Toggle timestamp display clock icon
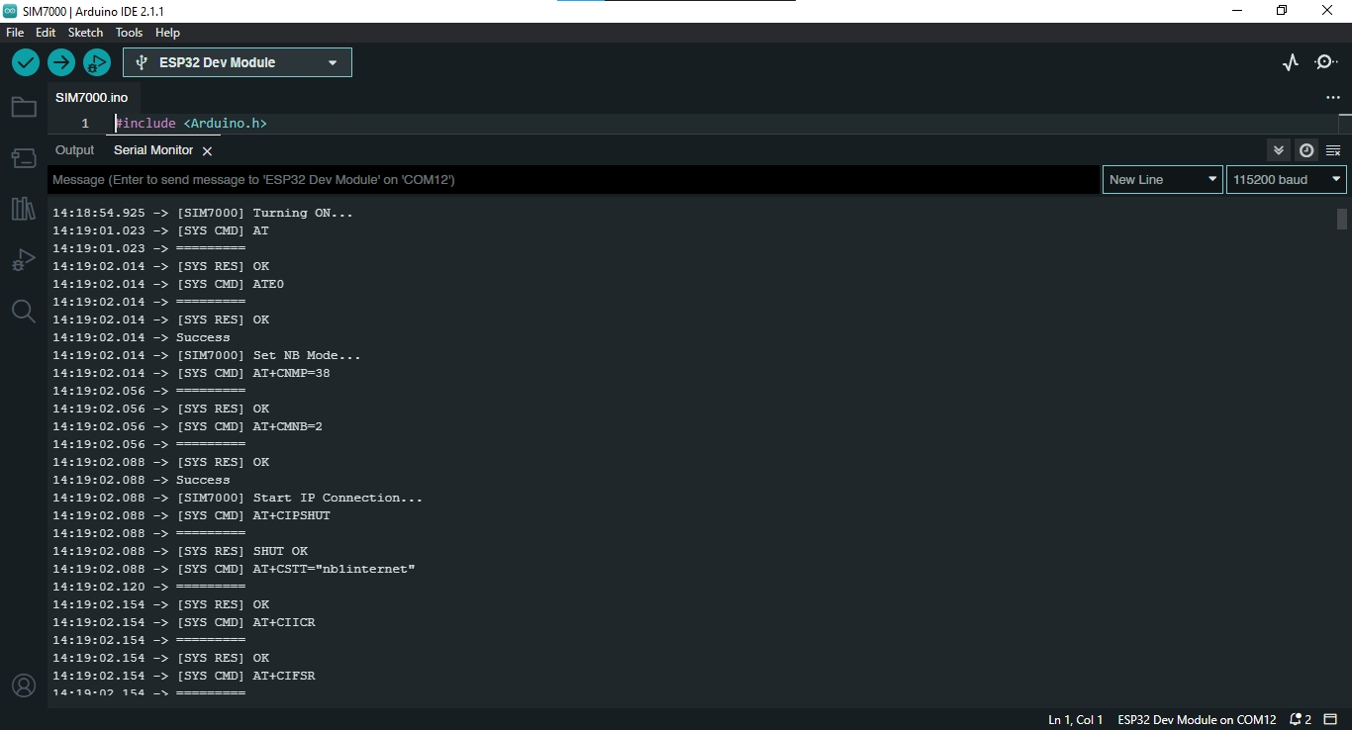The height and width of the screenshot is (730, 1352). [x=1306, y=150]
